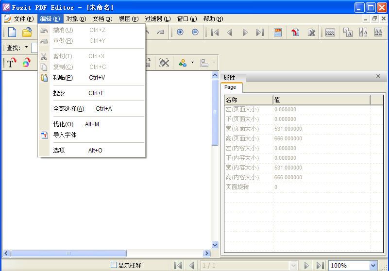The height and width of the screenshot is (271, 389).
Task: Go to next page in status bar
Action: [306, 266]
